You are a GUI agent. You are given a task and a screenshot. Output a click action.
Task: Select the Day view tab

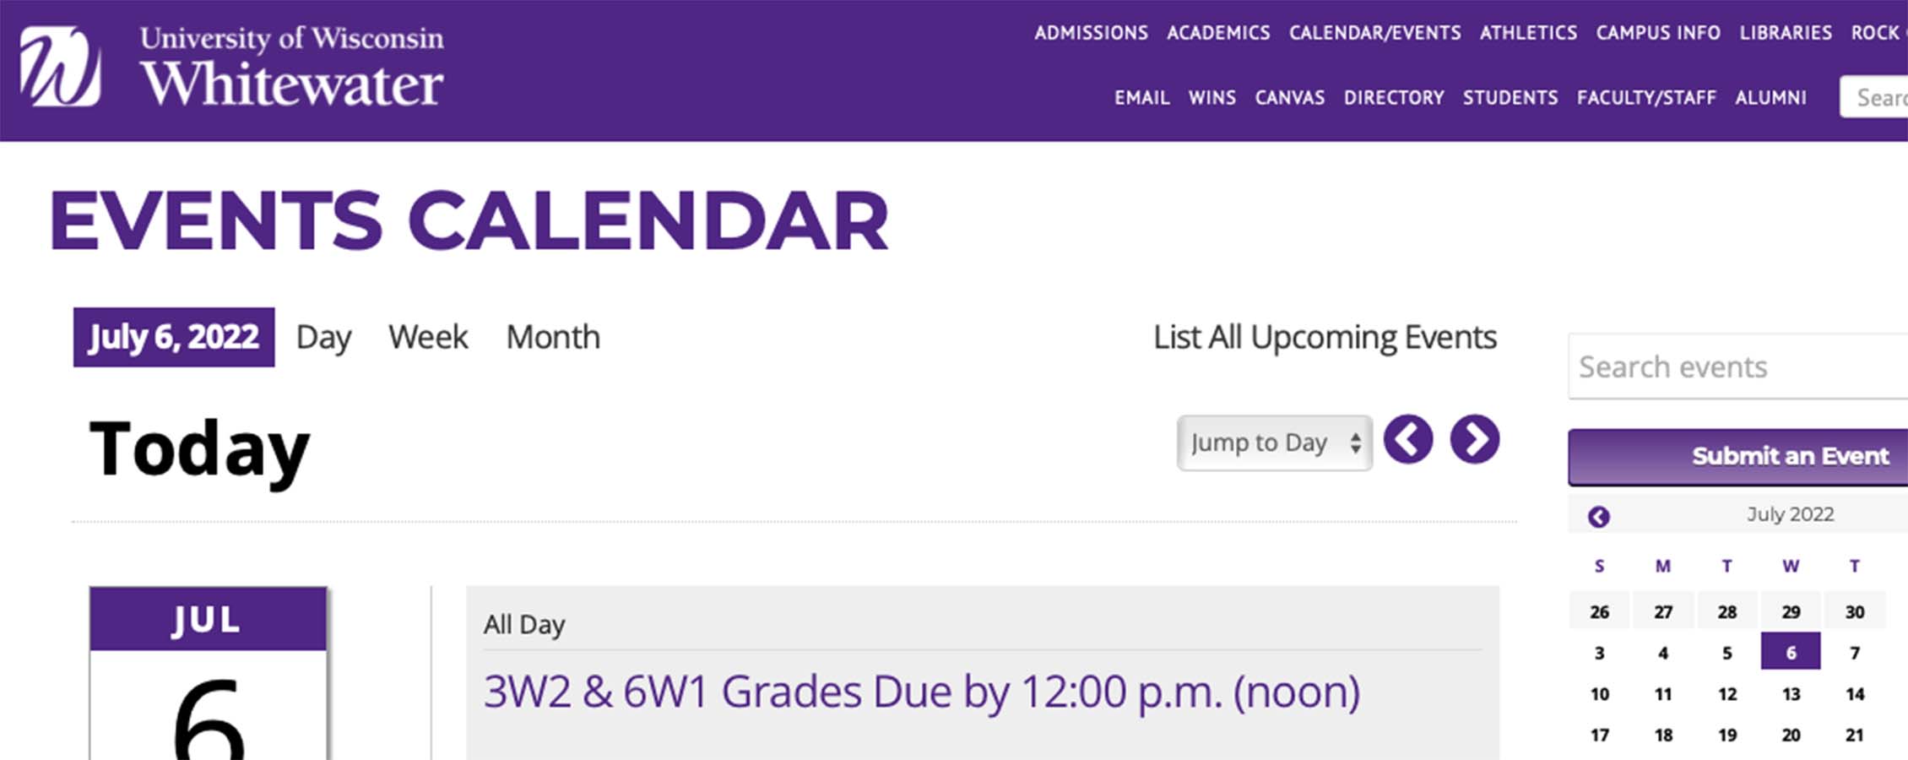[x=323, y=338]
